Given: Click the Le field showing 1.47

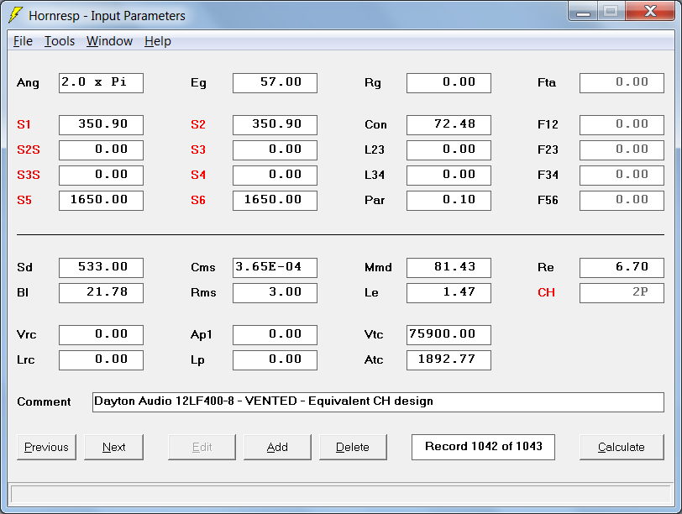Looking at the screenshot, I should (449, 293).
